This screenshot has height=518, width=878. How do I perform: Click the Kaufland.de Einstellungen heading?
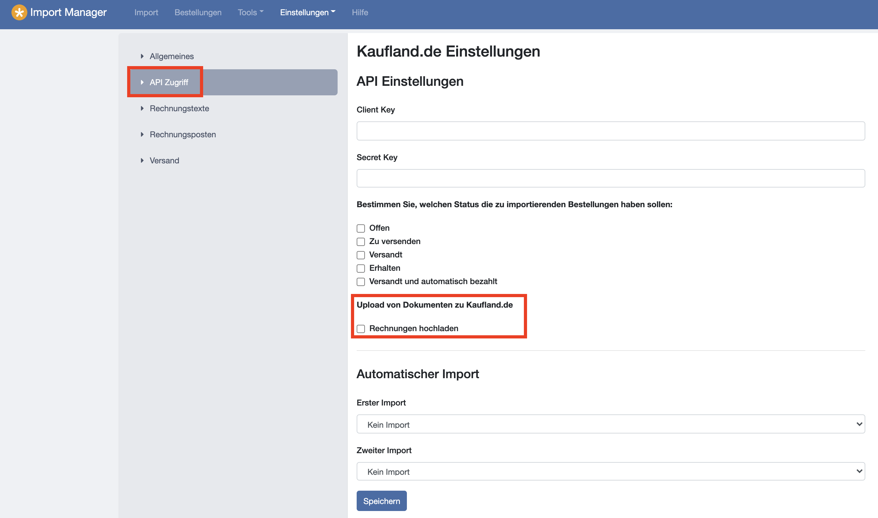448,51
